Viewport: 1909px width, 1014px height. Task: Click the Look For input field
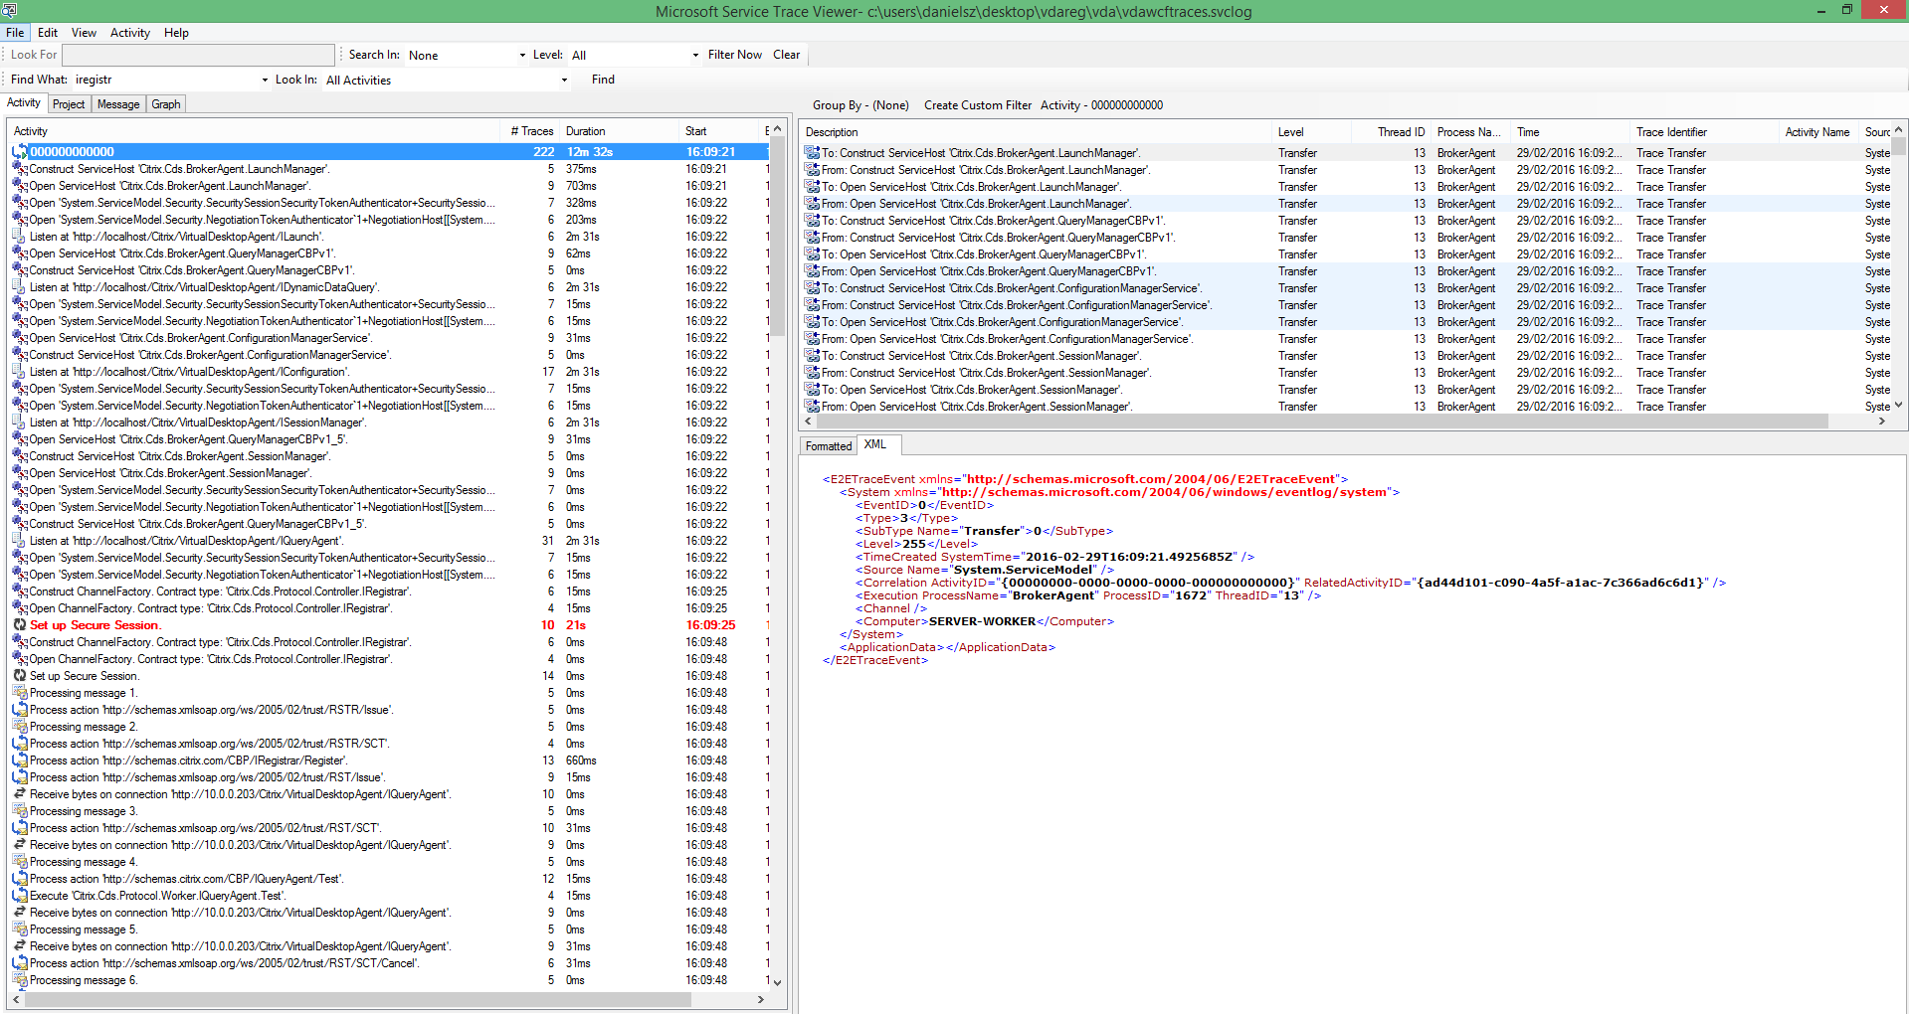click(x=198, y=55)
